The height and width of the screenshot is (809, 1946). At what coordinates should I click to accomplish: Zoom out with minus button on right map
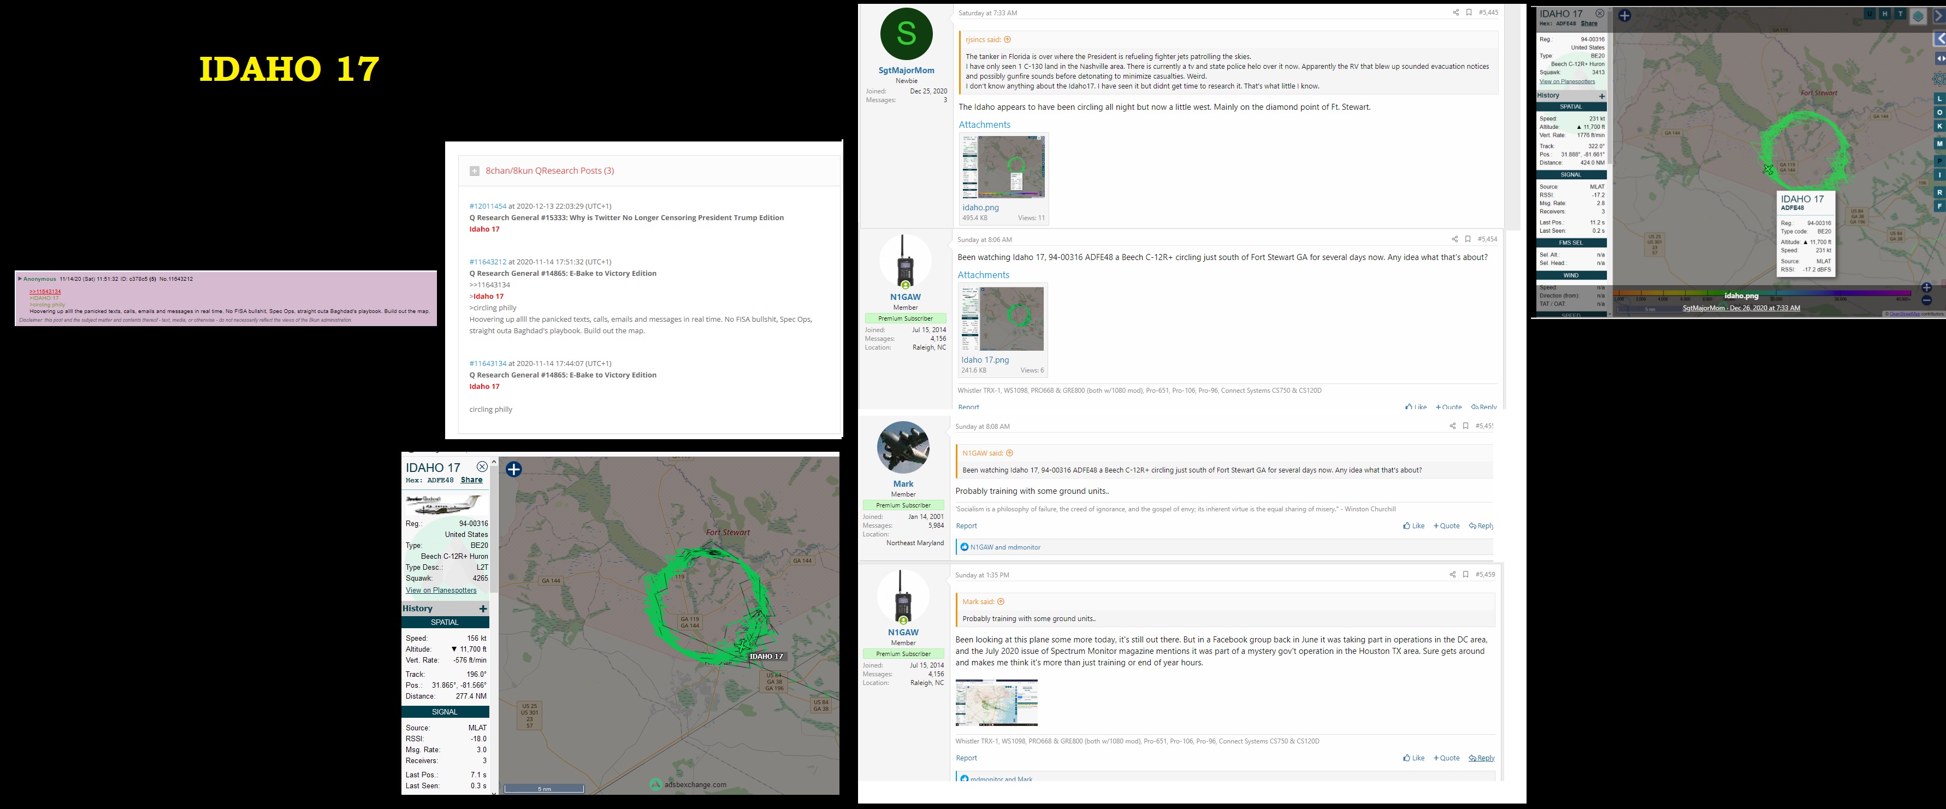(1926, 300)
